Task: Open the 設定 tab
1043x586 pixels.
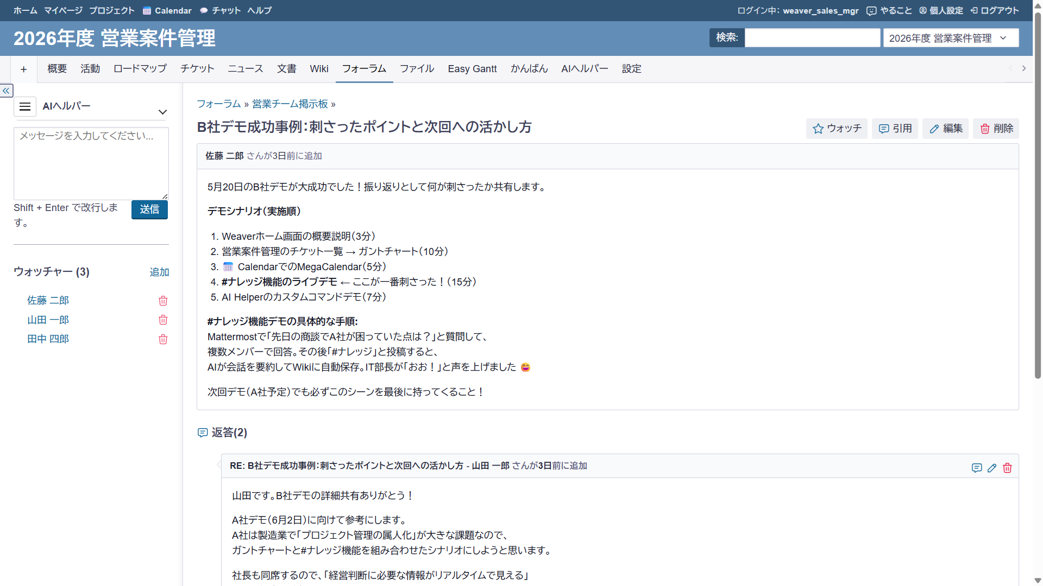Action: click(x=632, y=69)
